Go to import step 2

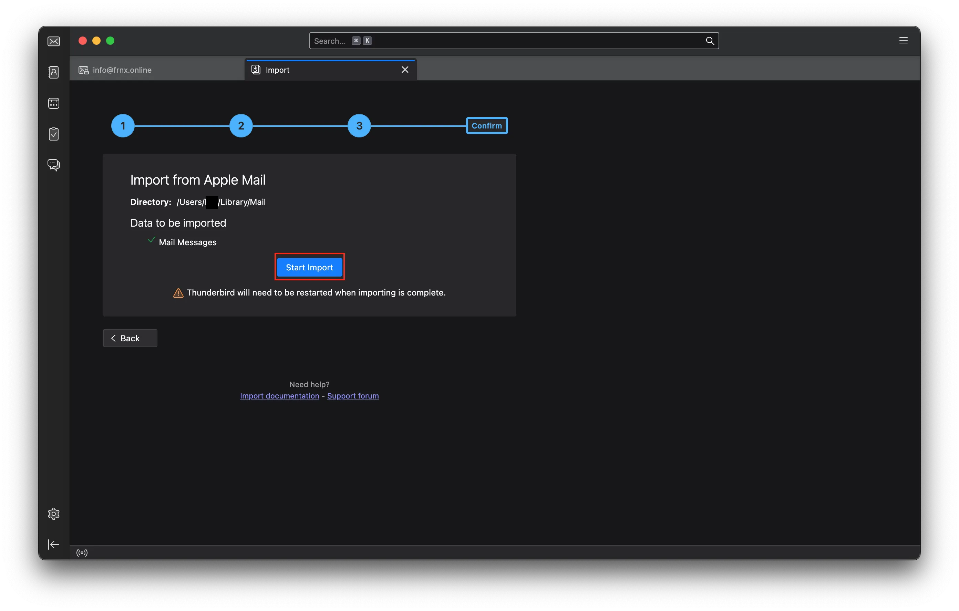point(241,126)
